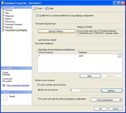Screen dimensions: 126x113
Task: Click the database icon in title bar
Action: (2, 3)
